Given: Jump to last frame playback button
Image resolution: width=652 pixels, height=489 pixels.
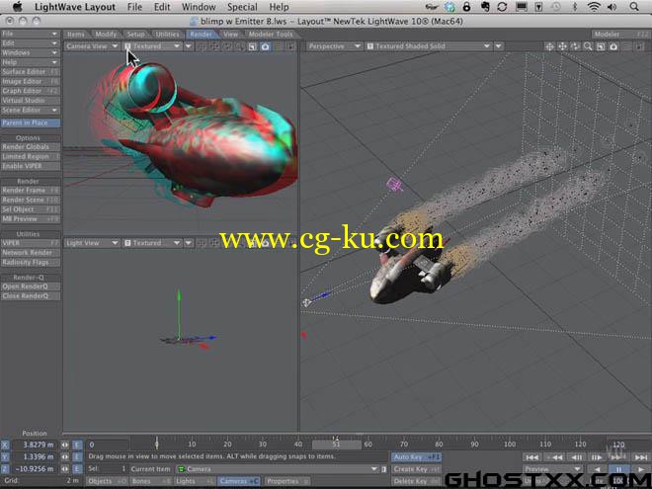Looking at the screenshot, I should pos(640,457).
